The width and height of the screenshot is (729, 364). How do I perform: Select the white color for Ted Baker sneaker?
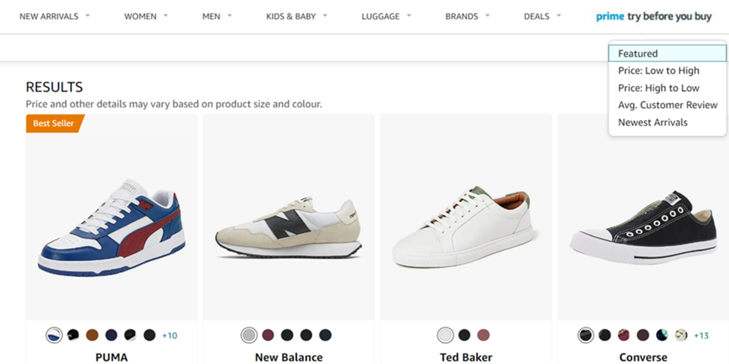point(445,334)
